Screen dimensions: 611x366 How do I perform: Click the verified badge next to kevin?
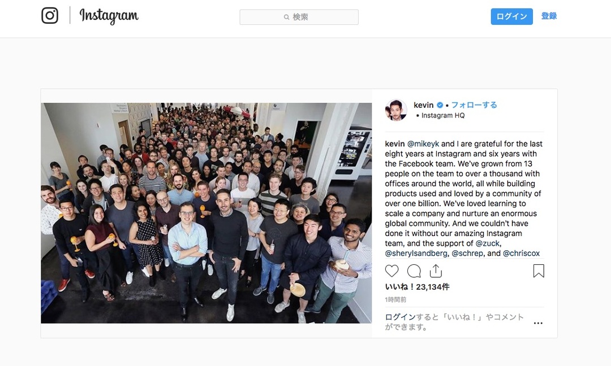click(x=440, y=105)
